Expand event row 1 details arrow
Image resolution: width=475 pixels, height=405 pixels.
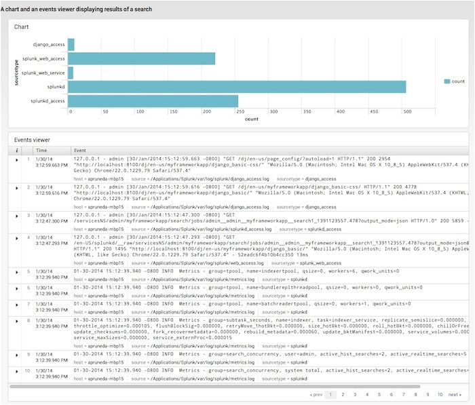click(17, 160)
